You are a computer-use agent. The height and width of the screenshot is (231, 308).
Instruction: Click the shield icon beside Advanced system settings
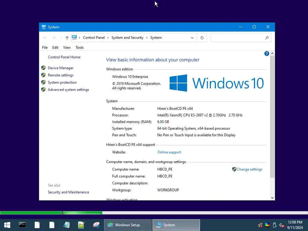43,90
